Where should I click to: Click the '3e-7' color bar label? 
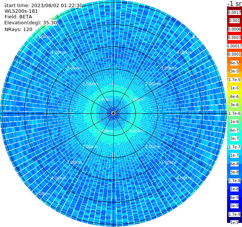(x=235, y=138)
